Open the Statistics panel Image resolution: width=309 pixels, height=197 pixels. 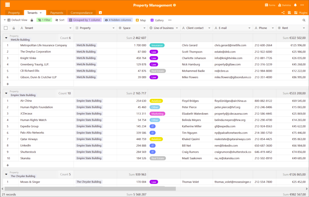click(285, 5)
